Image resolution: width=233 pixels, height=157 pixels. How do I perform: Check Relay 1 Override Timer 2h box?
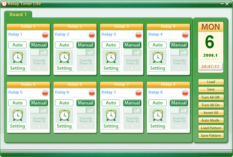click(39, 68)
